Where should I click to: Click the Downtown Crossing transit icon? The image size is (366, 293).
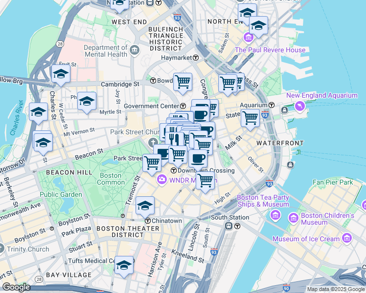click(x=174, y=170)
